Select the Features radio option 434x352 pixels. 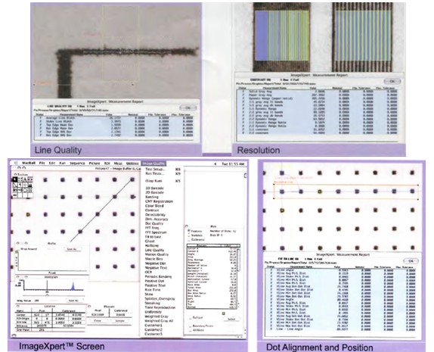tap(189, 231)
